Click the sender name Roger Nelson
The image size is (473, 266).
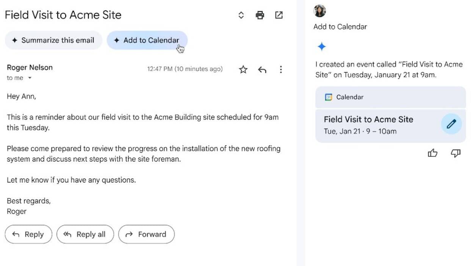click(30, 67)
